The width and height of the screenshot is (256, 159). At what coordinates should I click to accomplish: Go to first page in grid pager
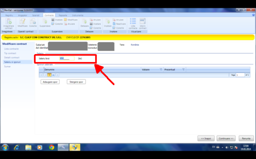coord(41,75)
